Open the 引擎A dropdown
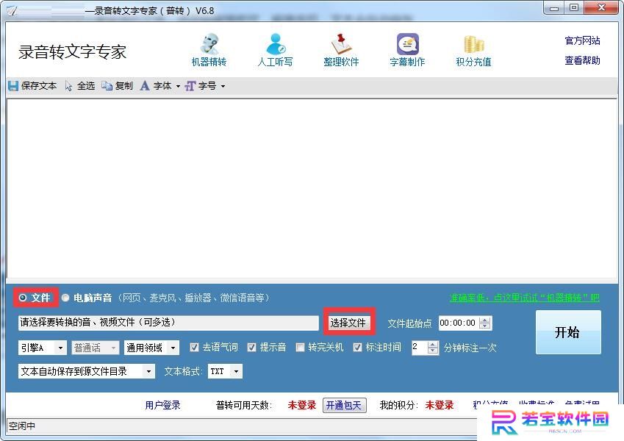 pyautogui.click(x=42, y=348)
